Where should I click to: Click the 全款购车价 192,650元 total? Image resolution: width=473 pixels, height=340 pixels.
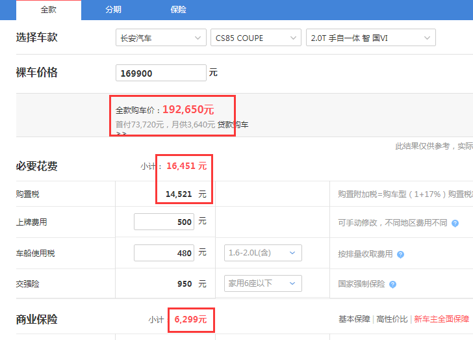pos(165,110)
